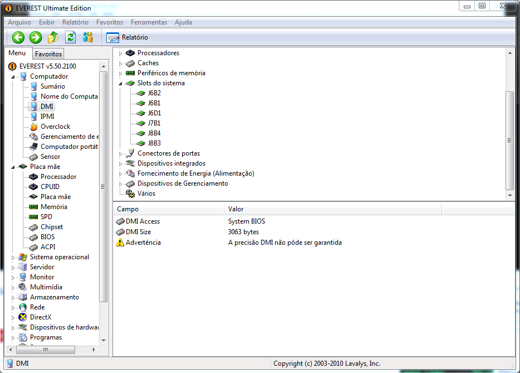This screenshot has height=373, width=520.
Task: Expand the Processadores DMI node
Action: coord(120,54)
